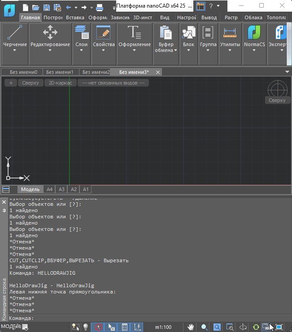The image size is (292, 332).
Task: Redo with the white right arrow
Action: 84,8
